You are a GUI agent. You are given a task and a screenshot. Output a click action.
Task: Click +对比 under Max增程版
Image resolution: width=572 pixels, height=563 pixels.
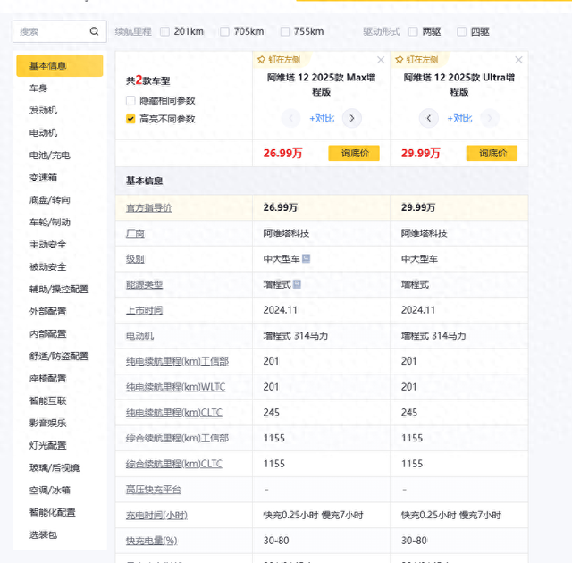[322, 119]
